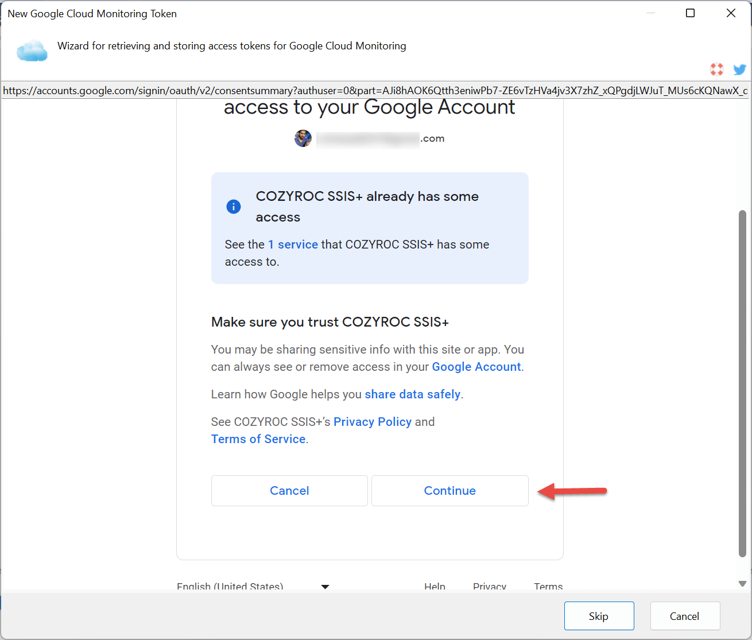Screen dimensions: 752x640
Task: Click the blue info icon
Action: (x=234, y=207)
